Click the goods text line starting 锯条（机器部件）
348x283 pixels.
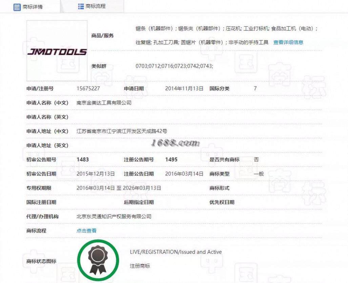227,28
